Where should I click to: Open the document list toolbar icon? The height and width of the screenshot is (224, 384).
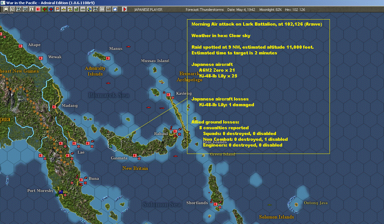12,9
